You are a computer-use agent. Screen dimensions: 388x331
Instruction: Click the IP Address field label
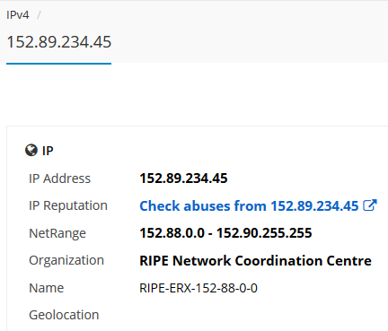[59, 179]
